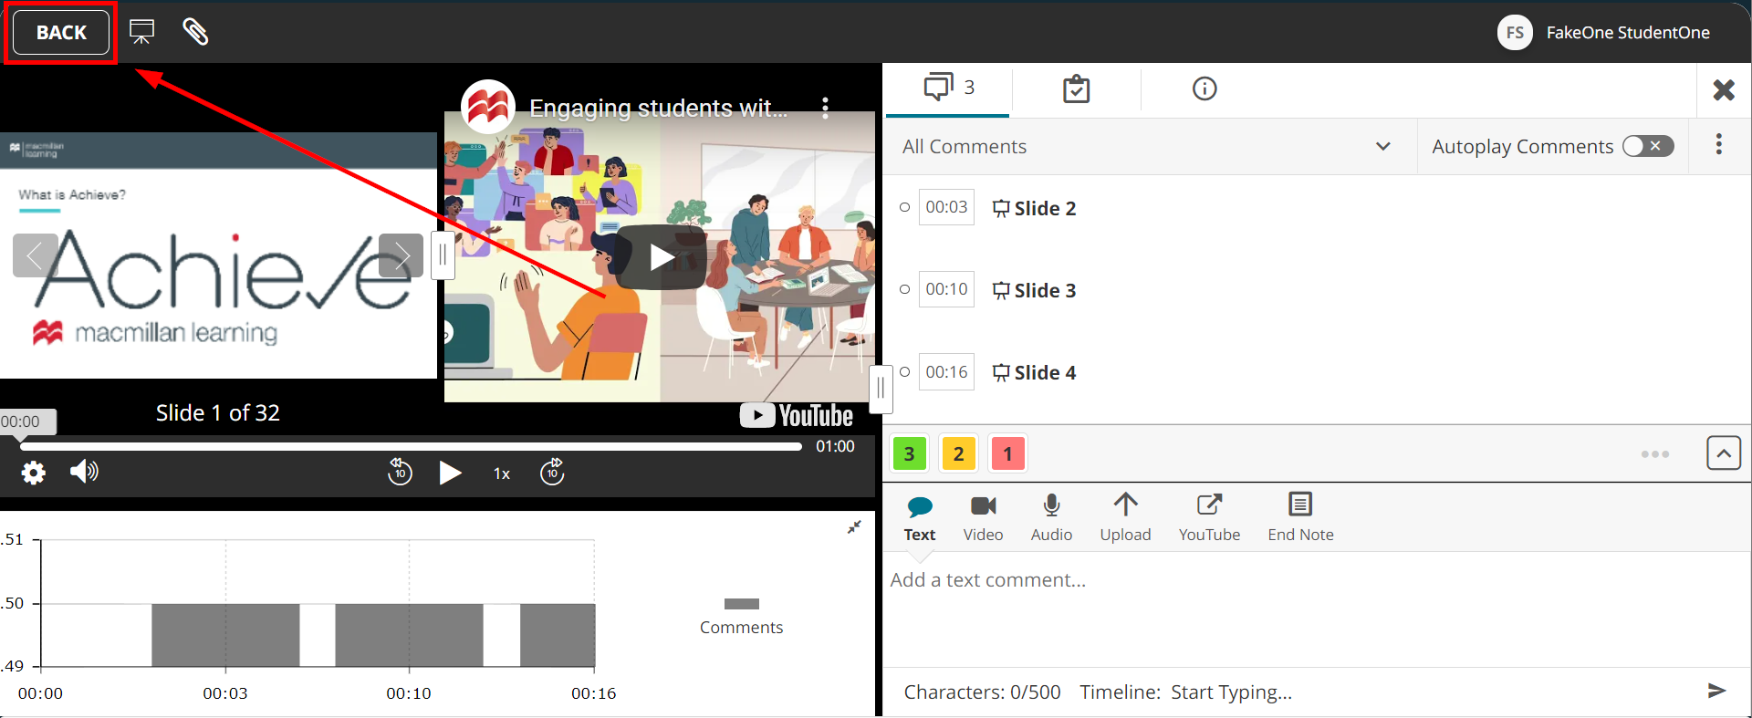Open player settings gear icon

click(34, 473)
